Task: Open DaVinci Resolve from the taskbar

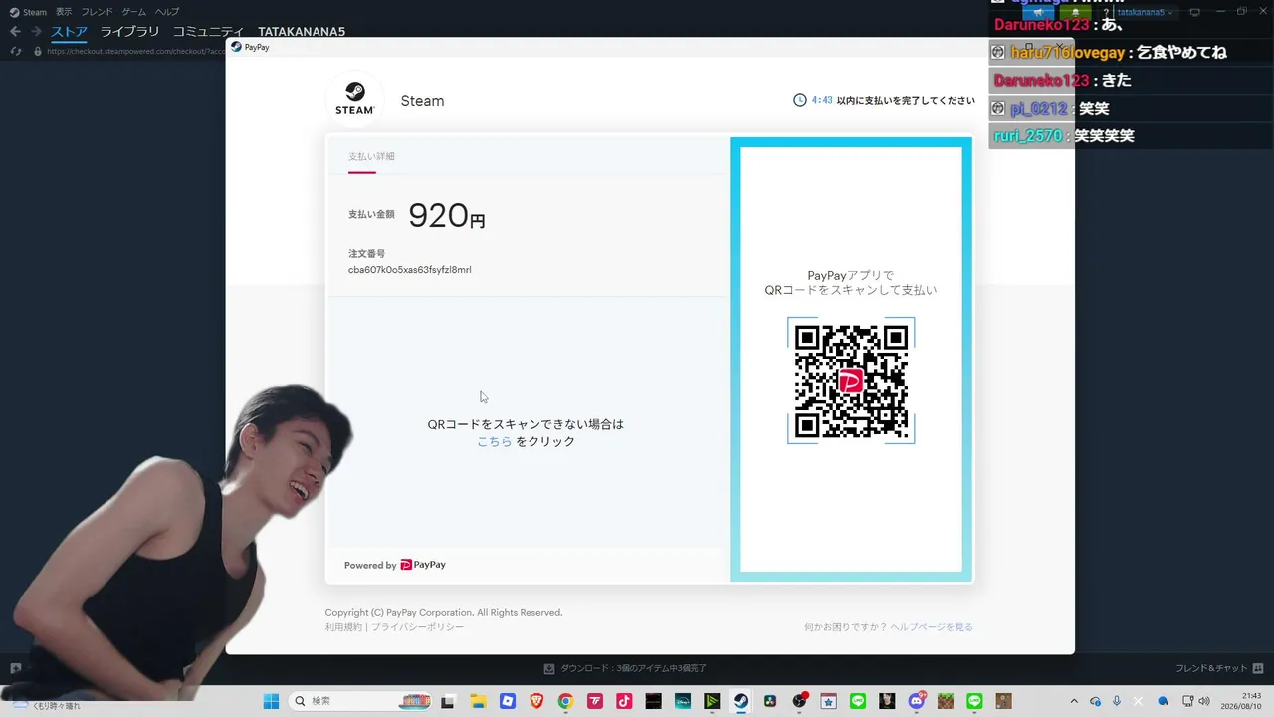Action: click(770, 701)
